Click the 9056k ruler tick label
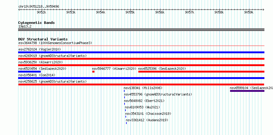 pyautogui.click(x=160, y=12)
